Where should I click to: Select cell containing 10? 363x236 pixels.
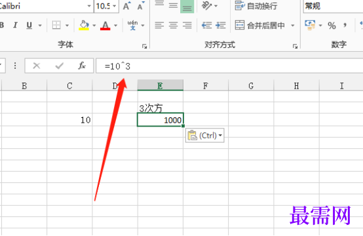point(69,120)
